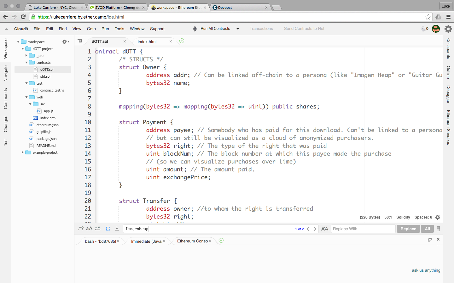Toggle regular expression search

click(x=80, y=229)
